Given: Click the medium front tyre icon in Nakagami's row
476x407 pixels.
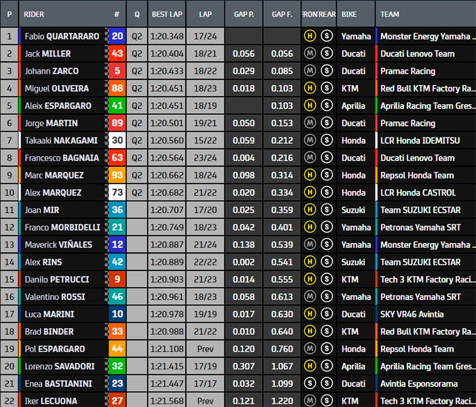Looking at the screenshot, I should tap(310, 140).
